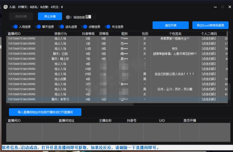Close the collector window
The image size is (233, 152).
click(x=230, y=7)
